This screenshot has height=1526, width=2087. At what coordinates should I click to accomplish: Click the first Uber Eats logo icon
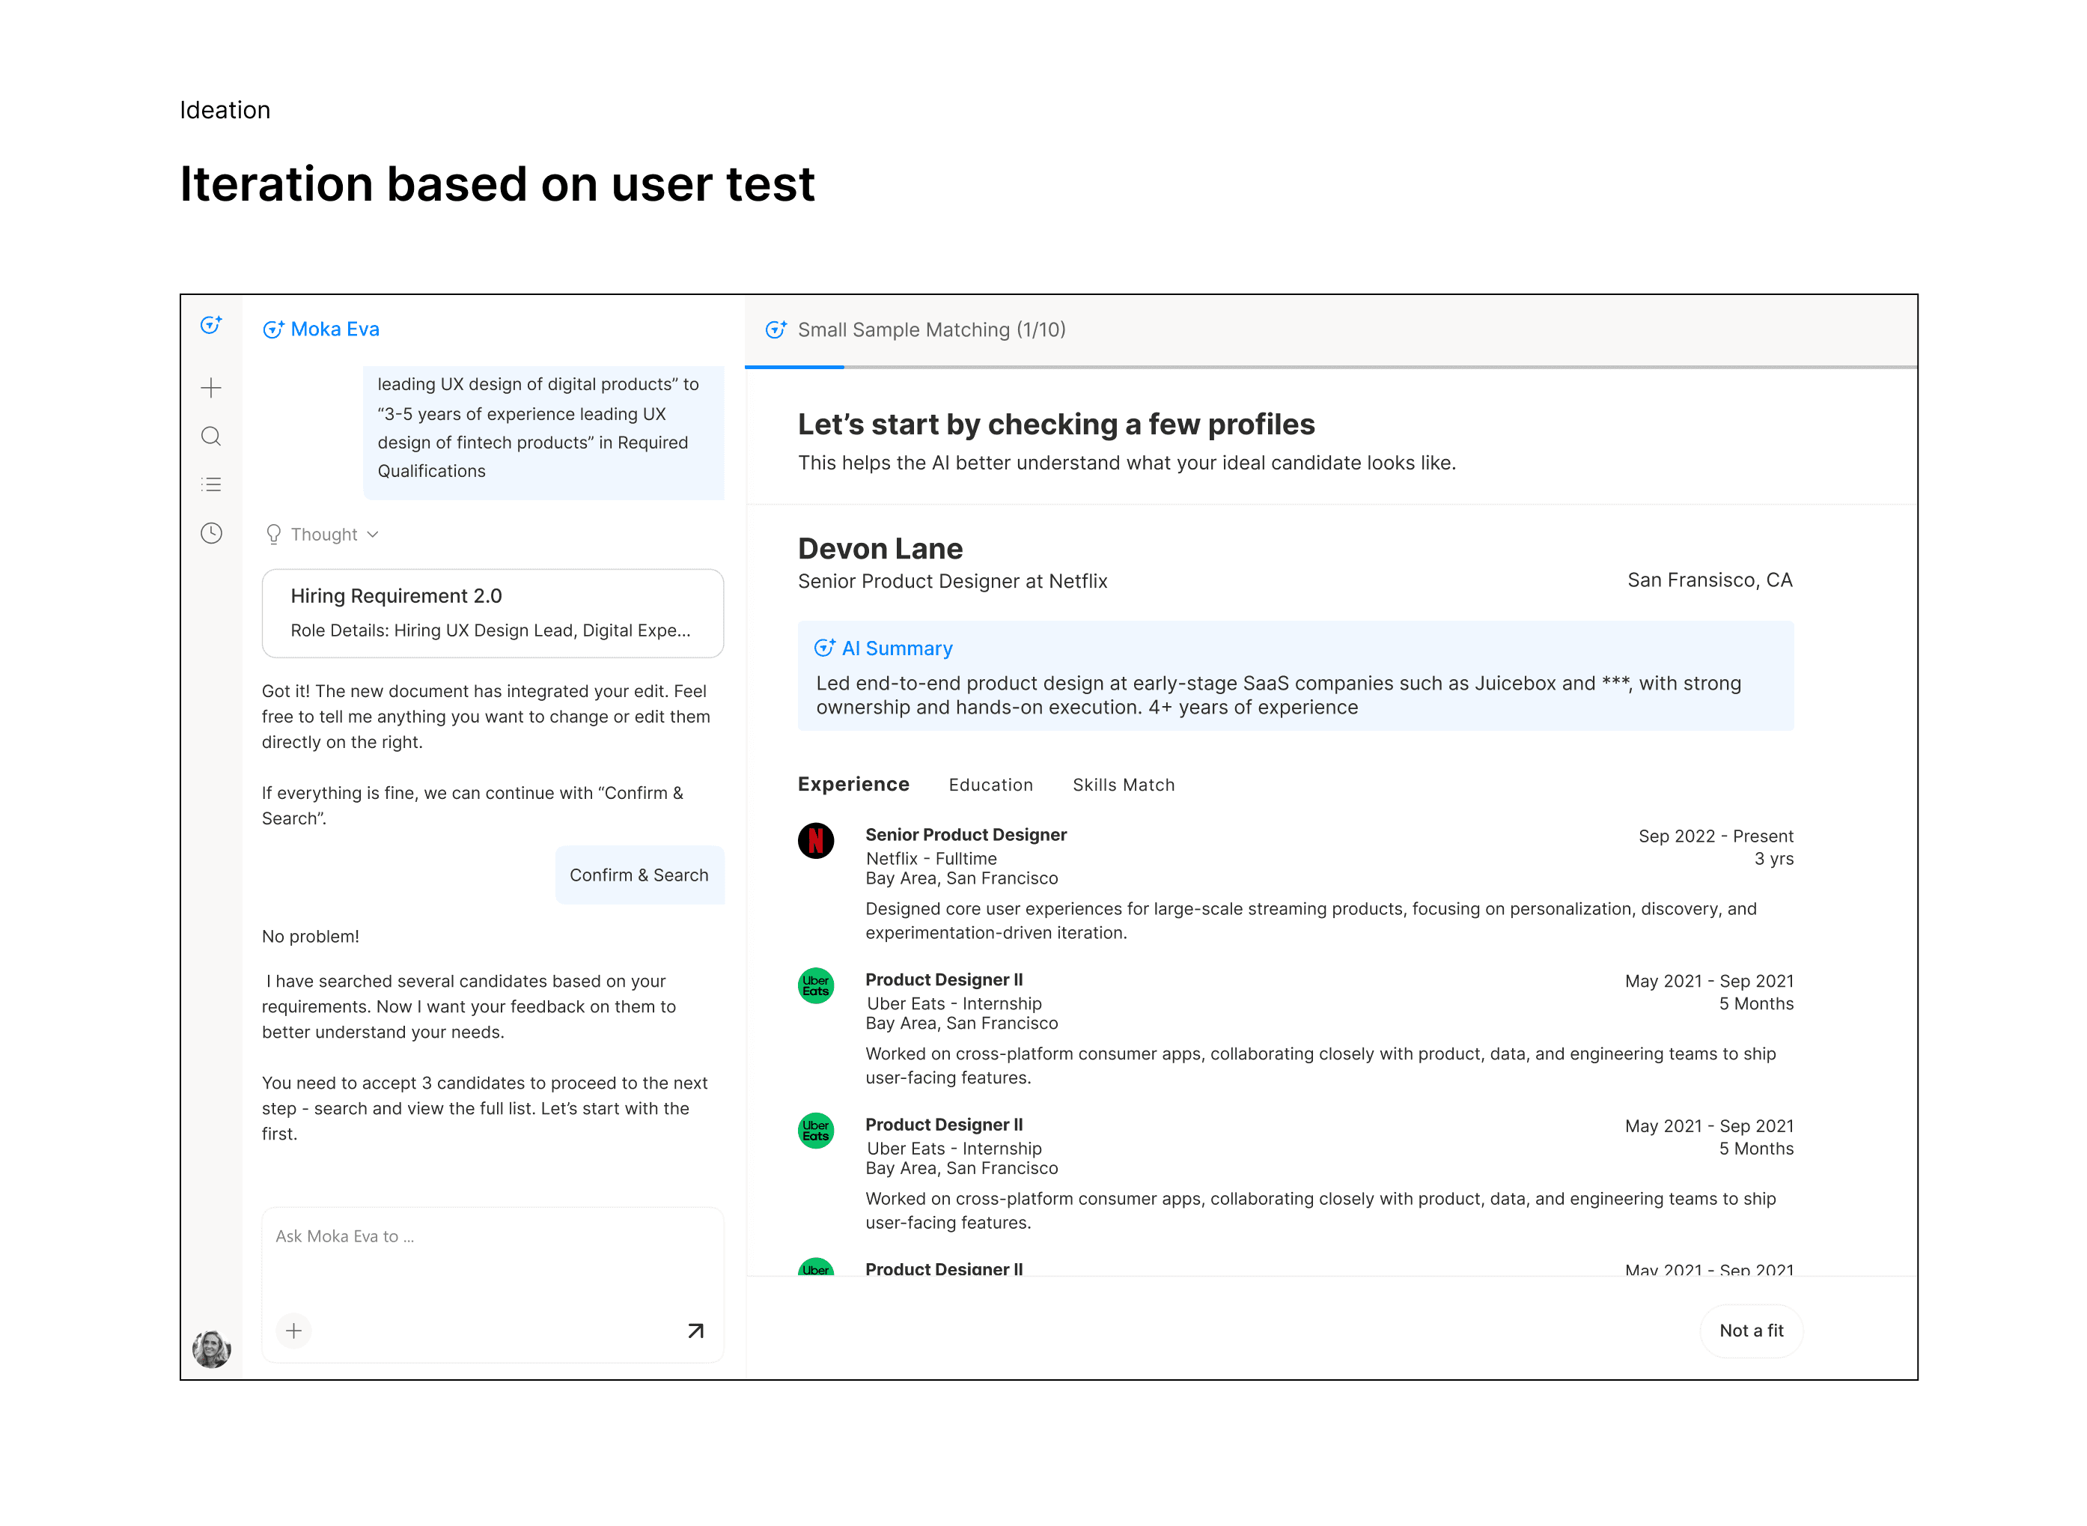click(x=815, y=985)
